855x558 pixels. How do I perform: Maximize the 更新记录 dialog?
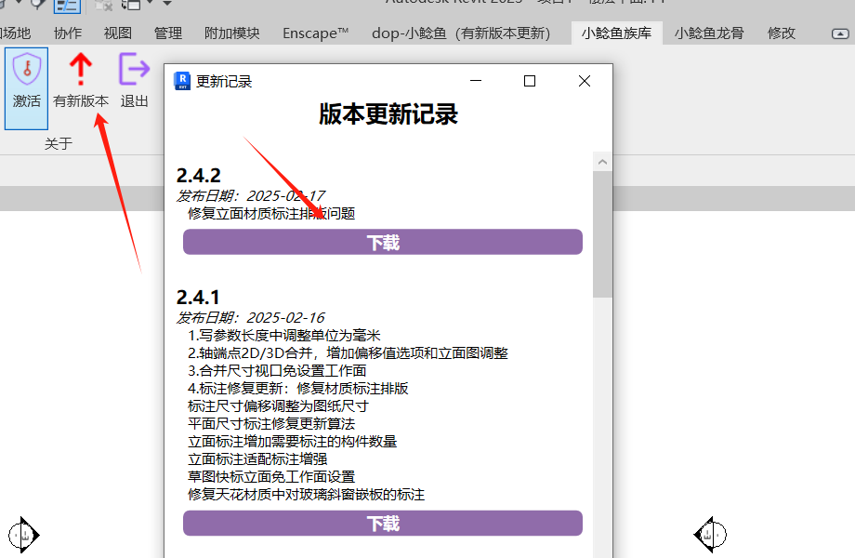pos(530,81)
